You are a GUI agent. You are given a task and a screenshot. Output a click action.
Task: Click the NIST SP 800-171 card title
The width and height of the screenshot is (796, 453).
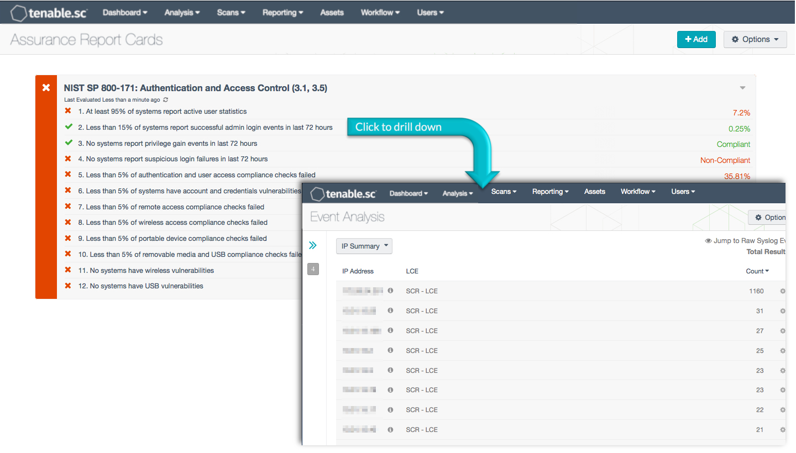point(196,88)
